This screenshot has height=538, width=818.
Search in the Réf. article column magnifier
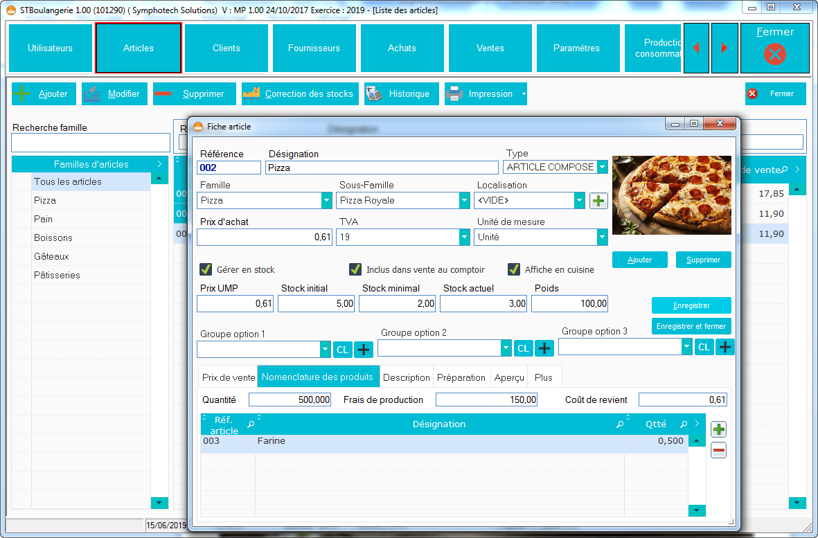point(251,424)
